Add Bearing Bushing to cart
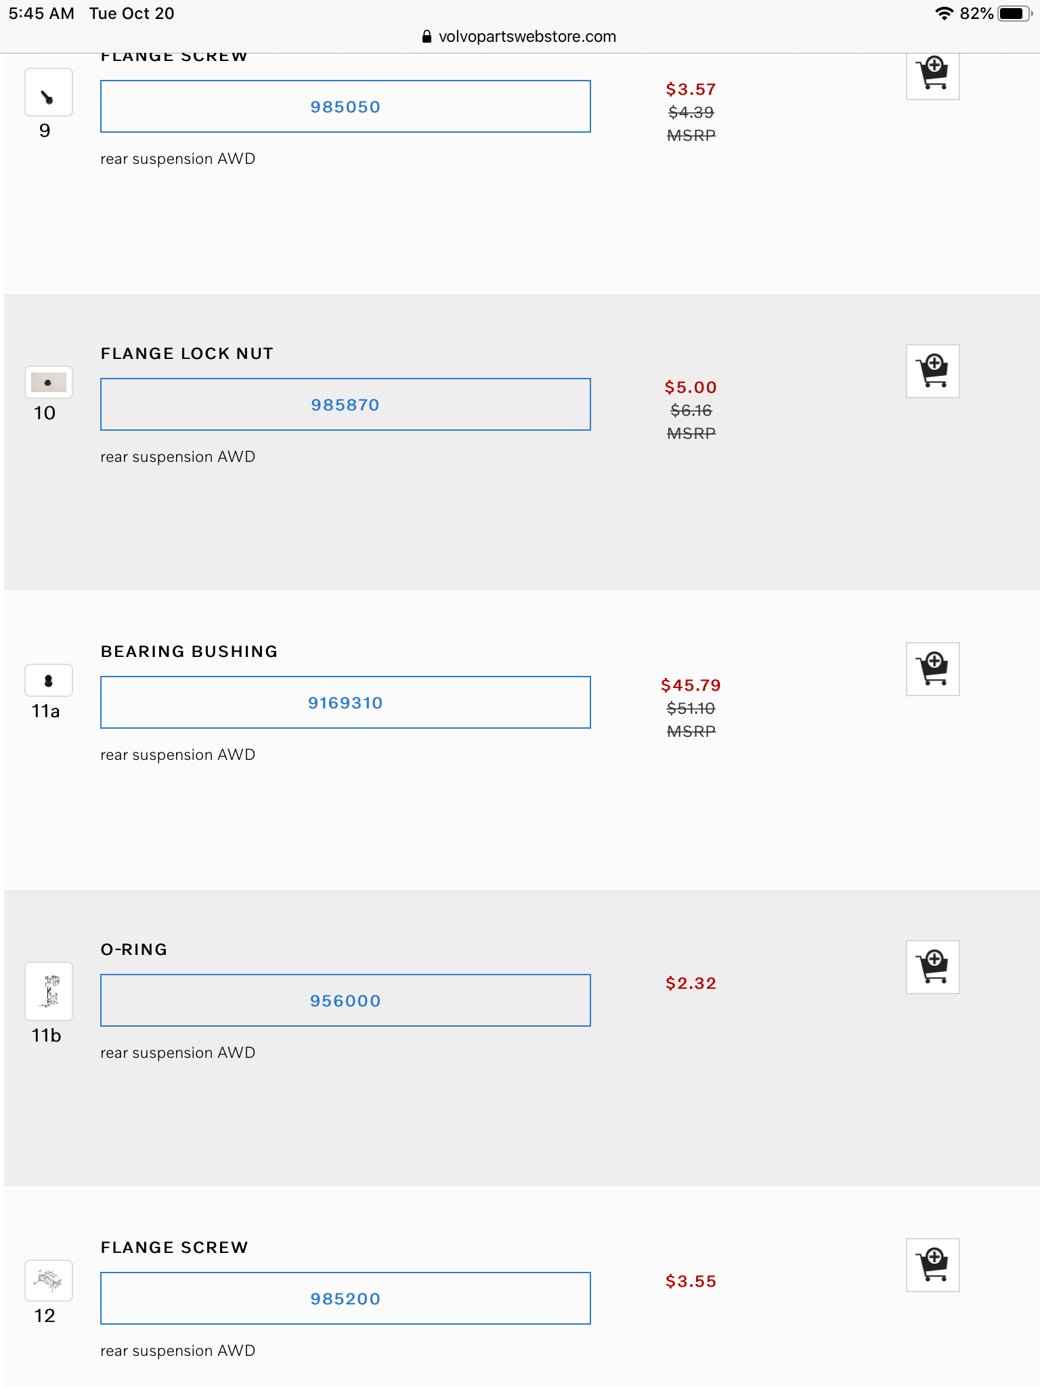This screenshot has width=1040, height=1387. (x=932, y=669)
